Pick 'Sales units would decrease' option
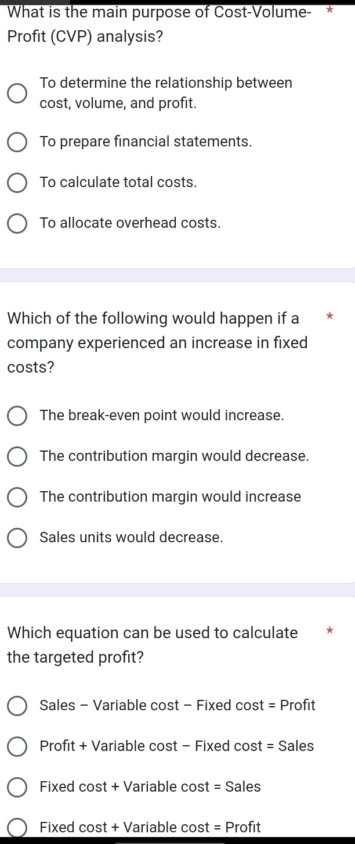The image size is (355, 844). point(17,538)
